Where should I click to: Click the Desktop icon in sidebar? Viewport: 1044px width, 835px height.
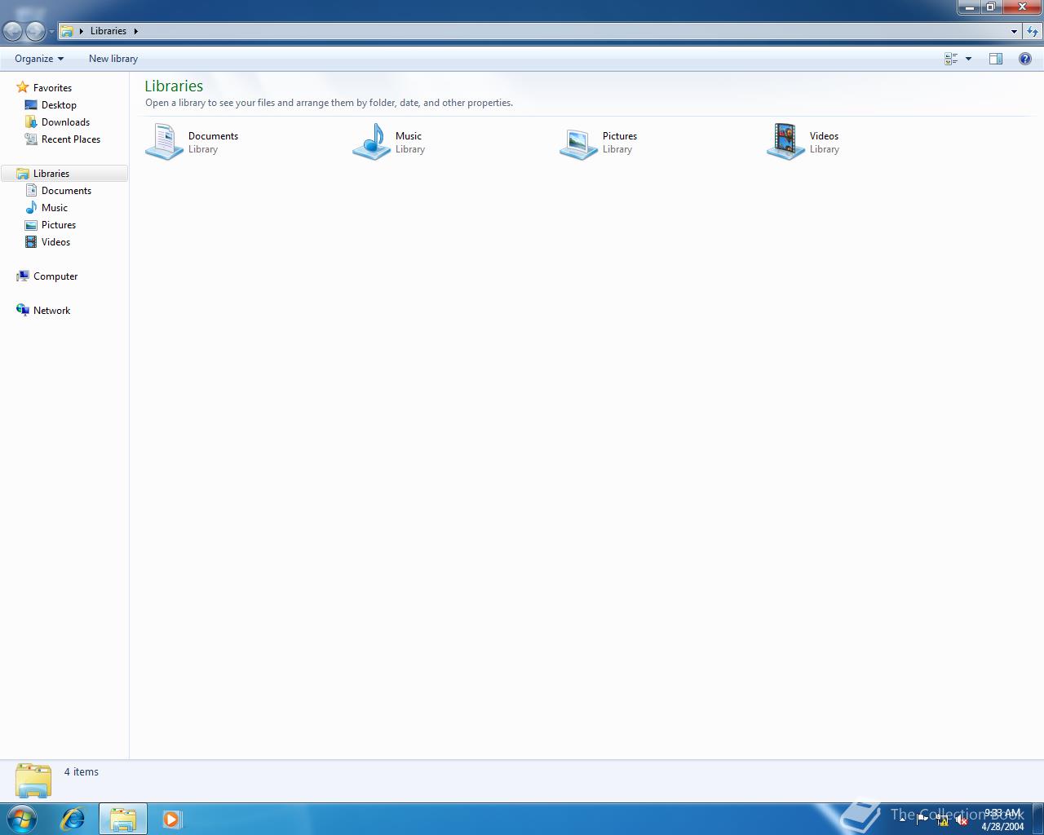31,104
